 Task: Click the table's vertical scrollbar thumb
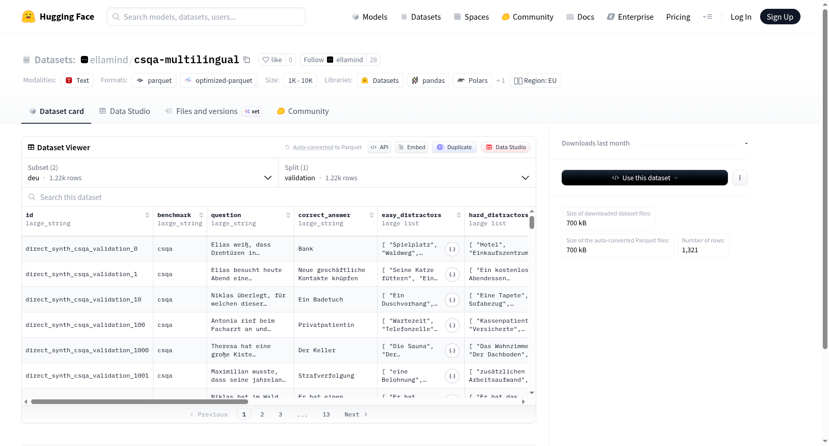pos(532,222)
